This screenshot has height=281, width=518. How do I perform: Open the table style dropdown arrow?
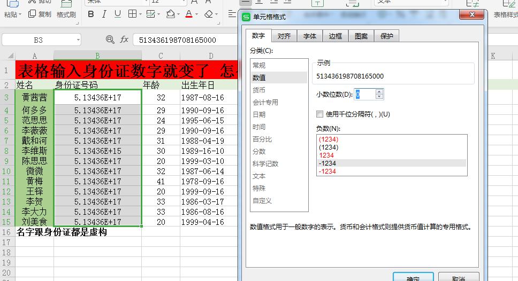click(x=158, y=14)
